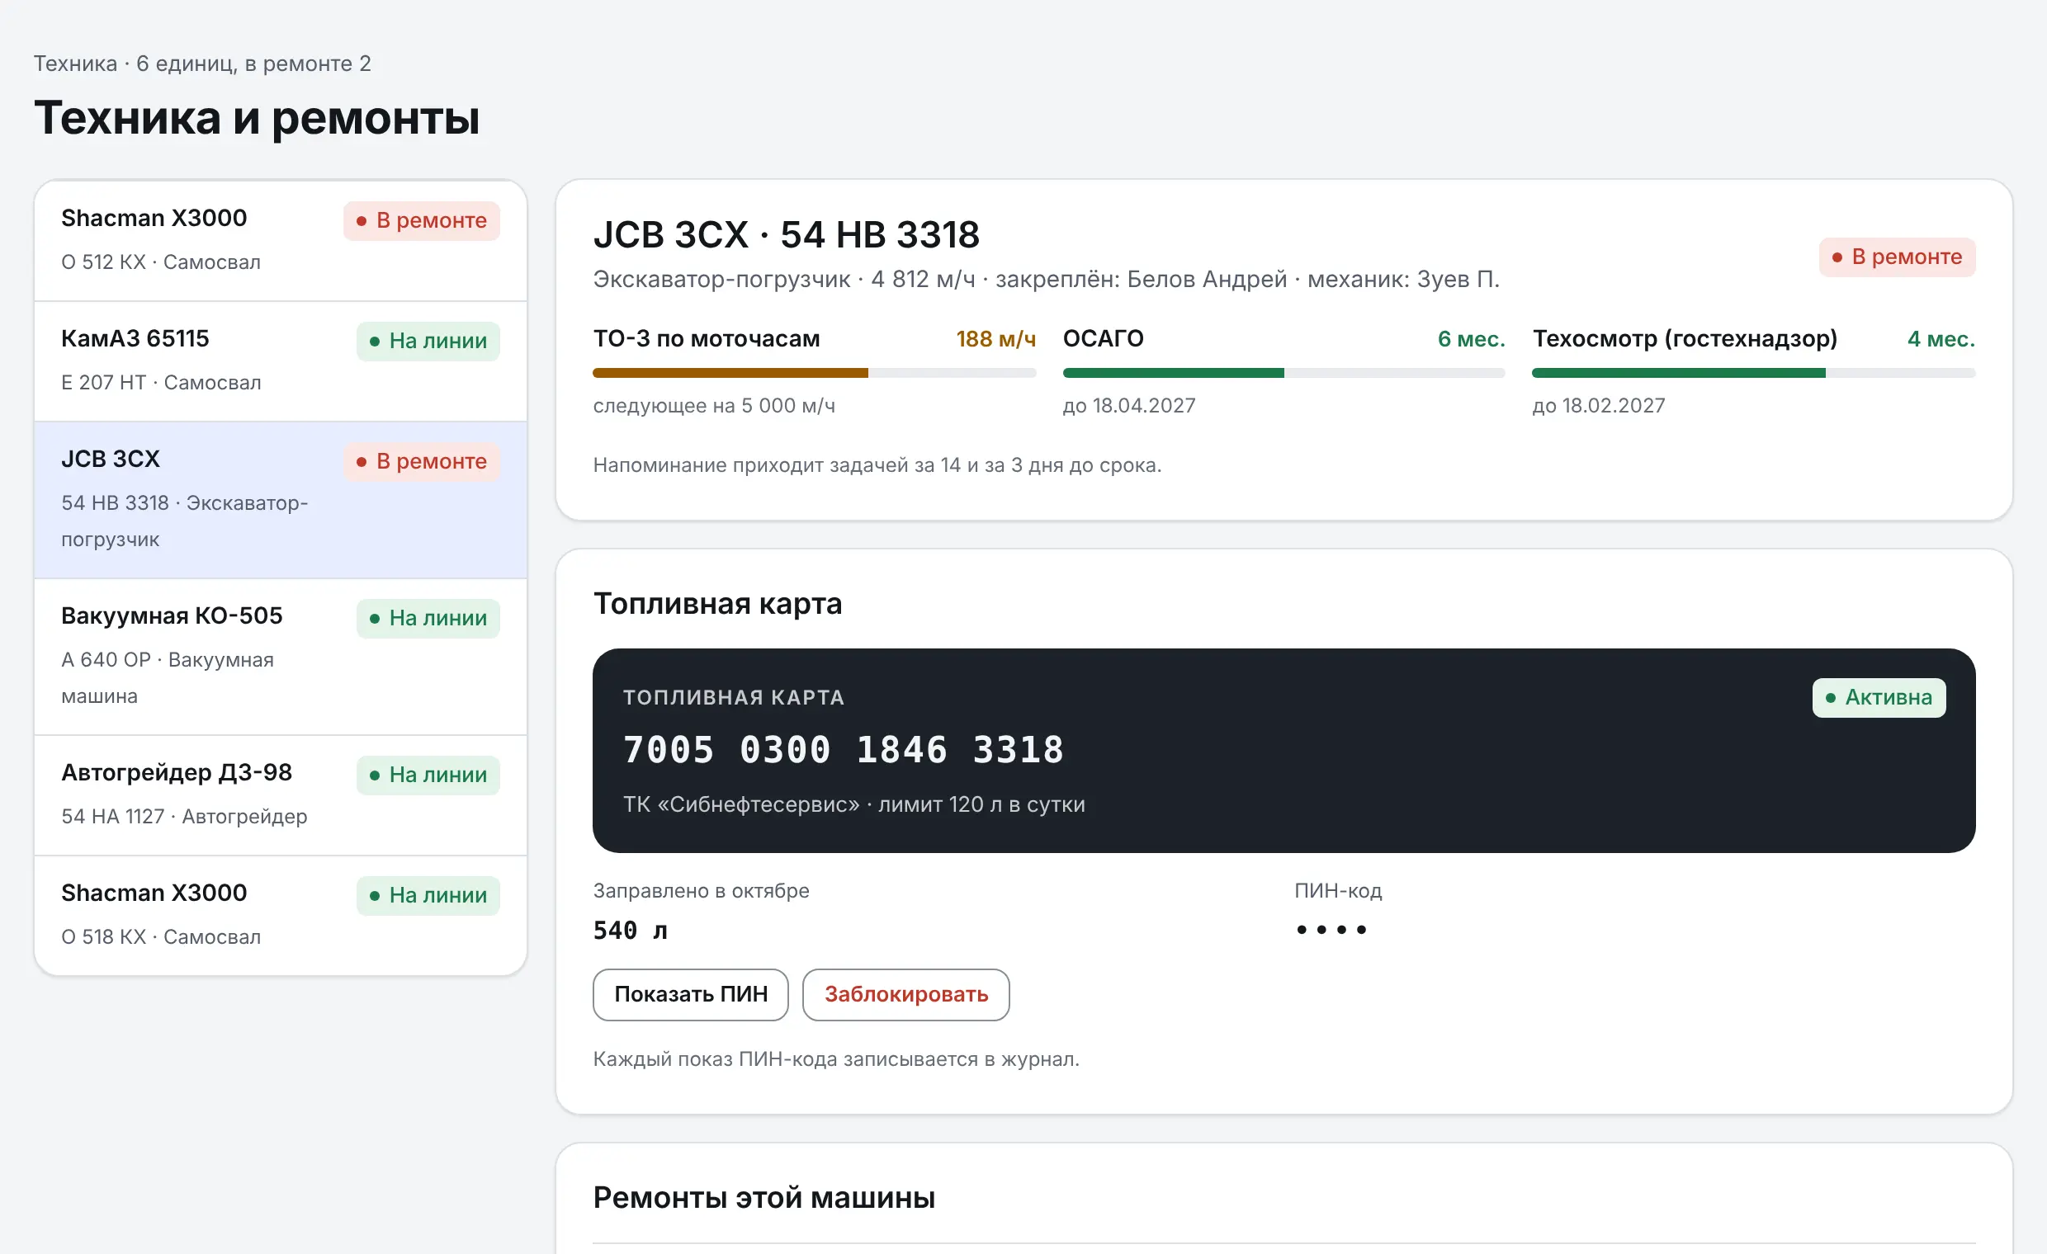Screen dimensions: 2047x1254
Task: Click В ремонте badge on Shacman О 512 КХ
Action: click(422, 220)
